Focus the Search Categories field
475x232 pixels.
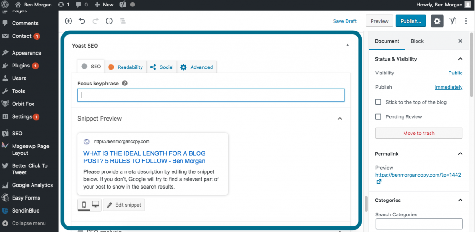pyautogui.click(x=419, y=224)
